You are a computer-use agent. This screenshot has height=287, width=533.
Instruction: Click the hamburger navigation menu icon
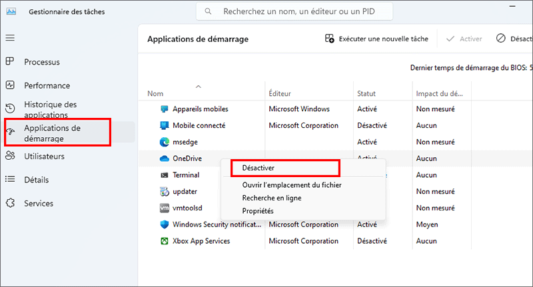10,38
